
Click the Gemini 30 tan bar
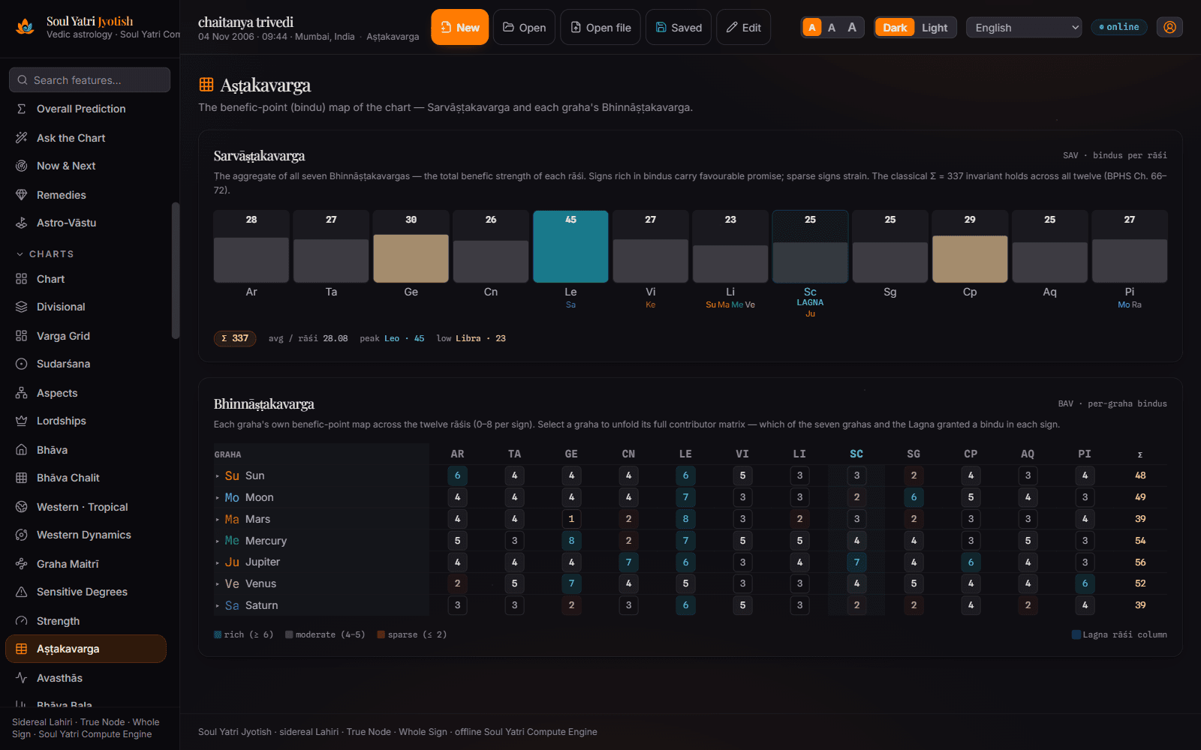[411, 258]
